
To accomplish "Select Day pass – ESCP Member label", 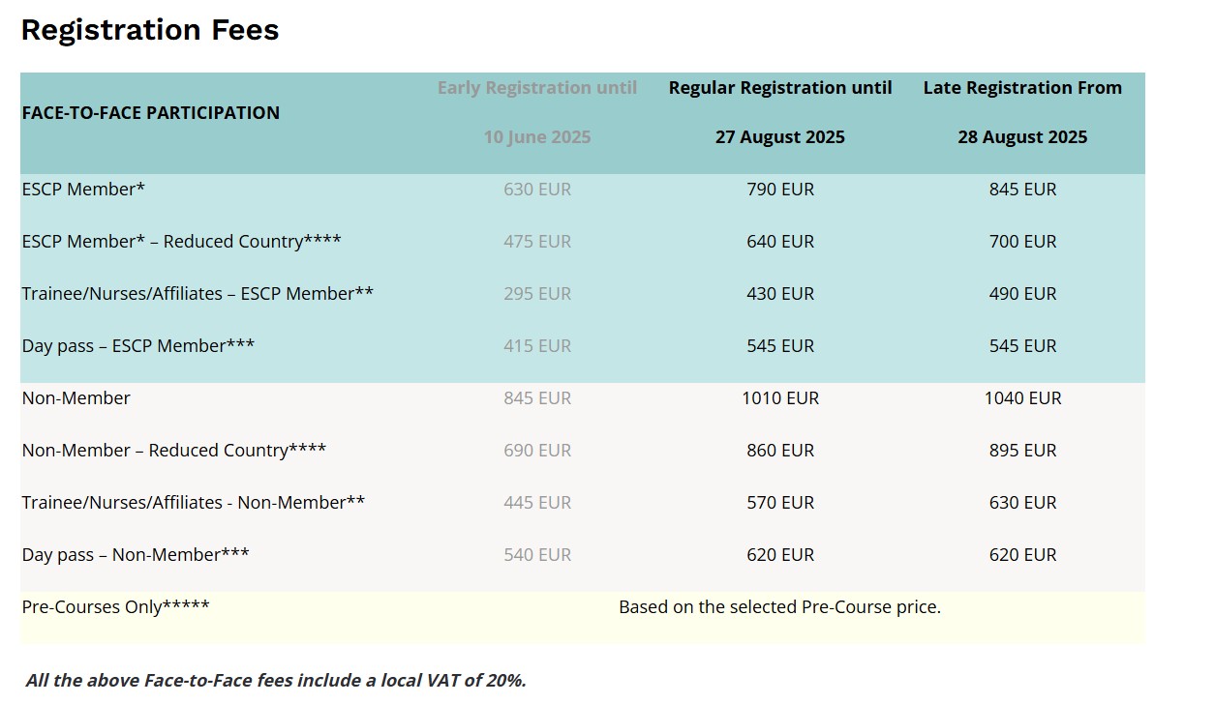I will [x=138, y=346].
